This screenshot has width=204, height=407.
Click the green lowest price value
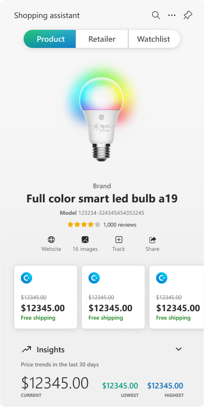coord(120,386)
